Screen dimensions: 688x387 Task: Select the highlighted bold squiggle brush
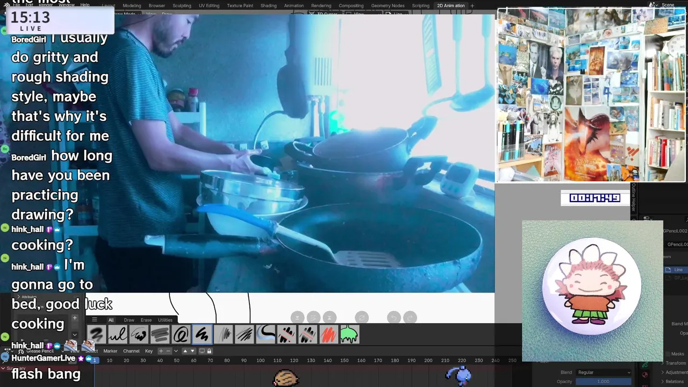(x=202, y=334)
